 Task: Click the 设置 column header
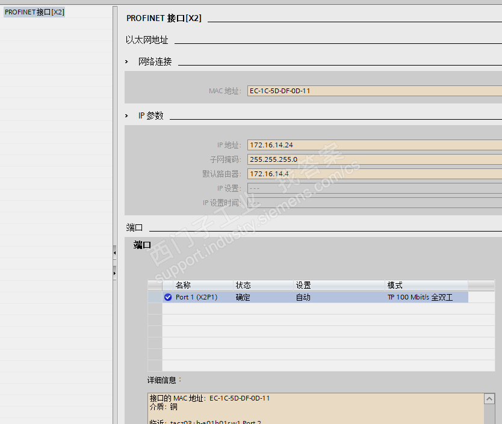pos(339,285)
